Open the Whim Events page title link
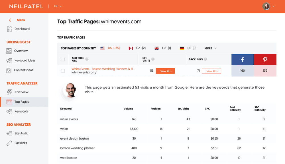Image resolution: width=285 pixels, height=164 pixels. coord(103,69)
